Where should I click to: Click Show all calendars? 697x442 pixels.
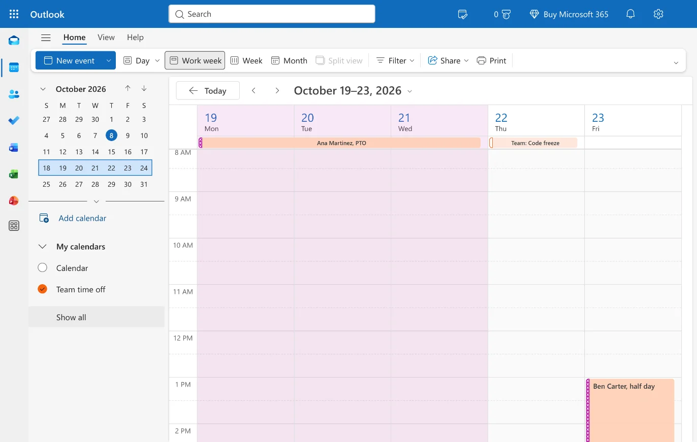(97, 317)
